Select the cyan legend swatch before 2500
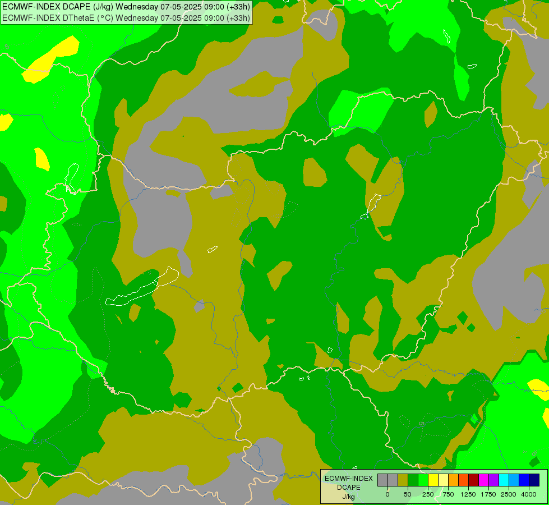Viewport: 549px width, 505px height. [x=504, y=480]
